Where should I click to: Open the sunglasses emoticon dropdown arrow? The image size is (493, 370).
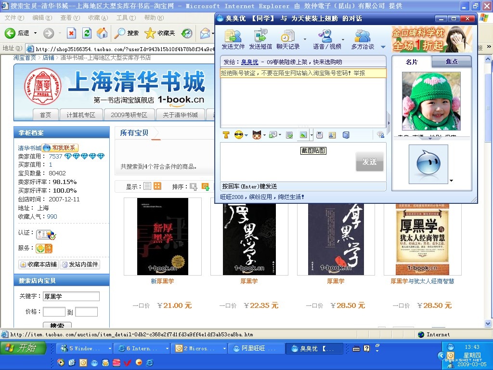tap(246, 135)
